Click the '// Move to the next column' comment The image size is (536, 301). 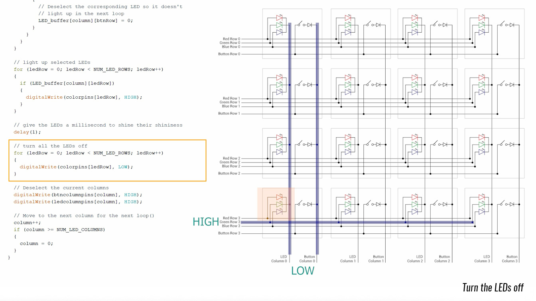84,216
